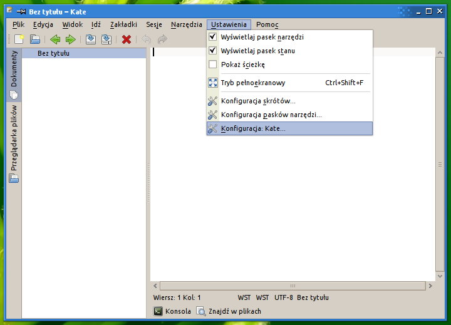Choose Konfiguracja: Kate menu entry
This screenshot has height=325, width=451.
click(289, 128)
